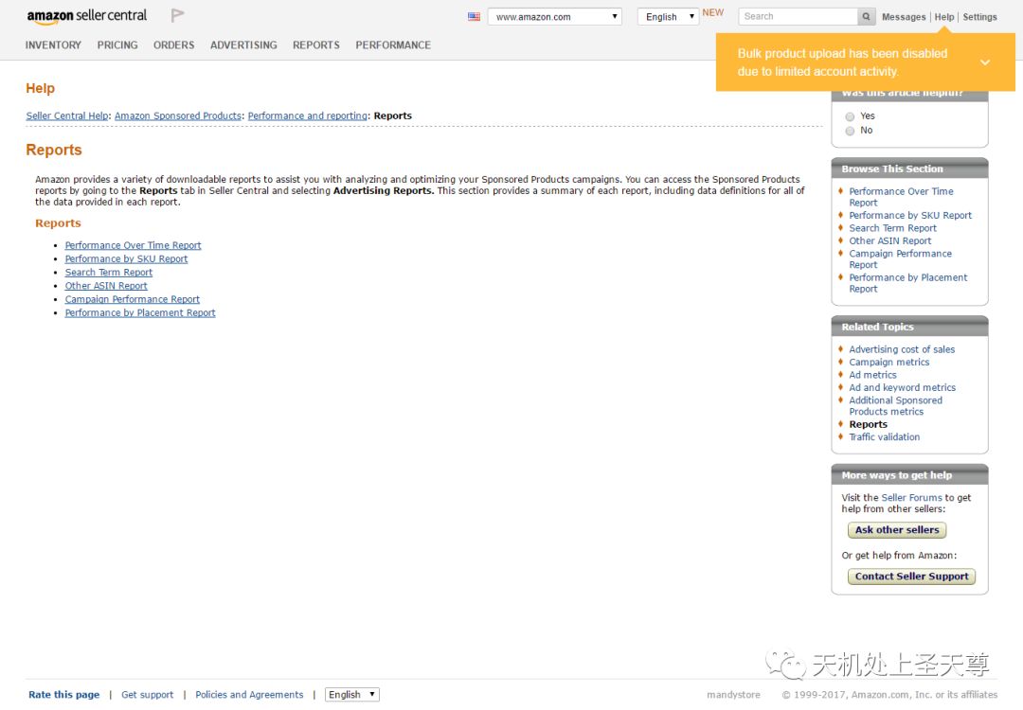Image resolution: width=1023 pixels, height=710 pixels.
Task: Click the Amazon Seller Central logo
Action: click(87, 16)
